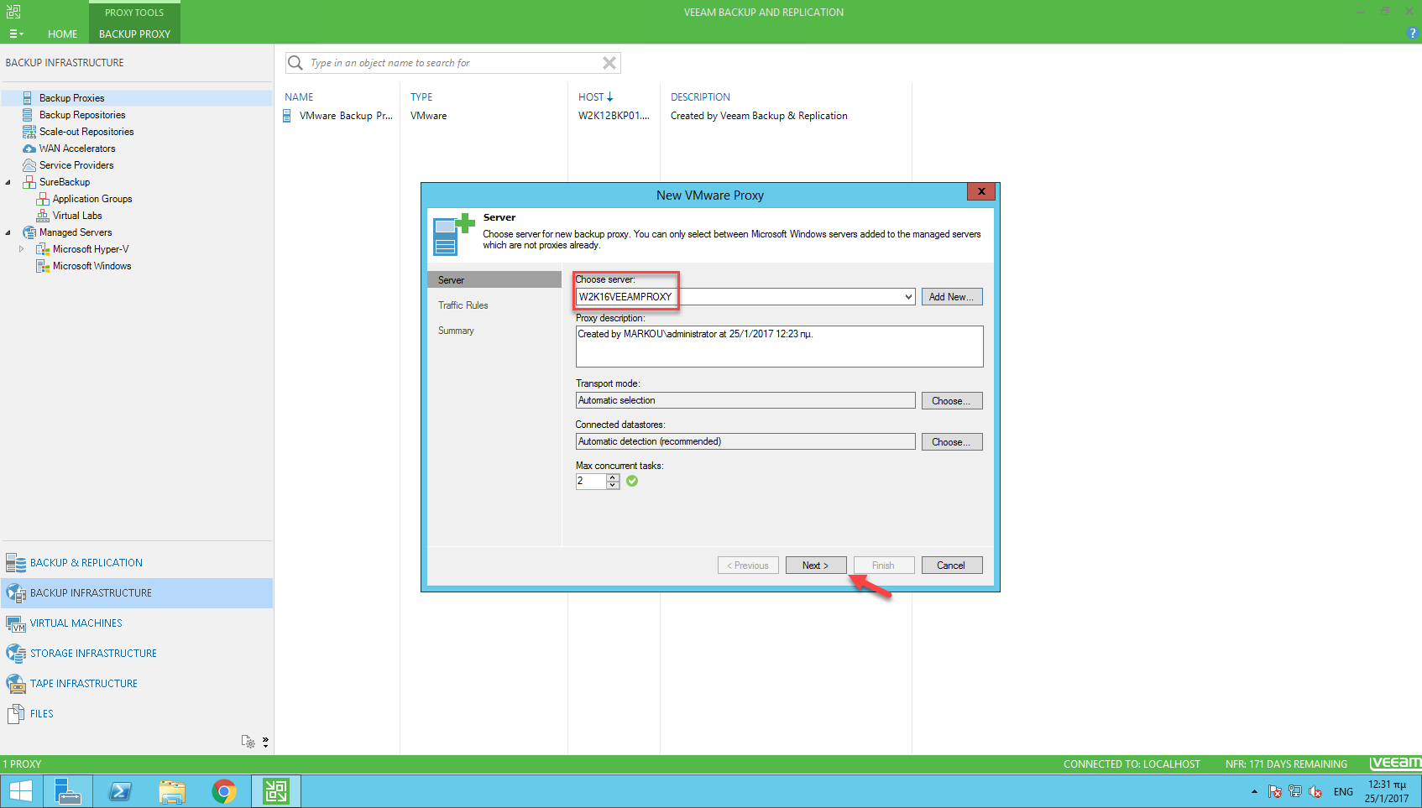The height and width of the screenshot is (808, 1422).
Task: Click the Application Groups icon
Action: pyautogui.click(x=43, y=199)
